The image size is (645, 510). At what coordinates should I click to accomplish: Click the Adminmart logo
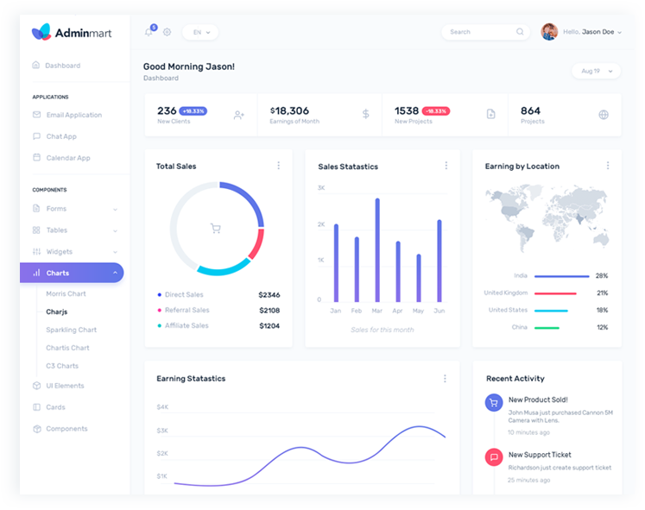(x=72, y=33)
